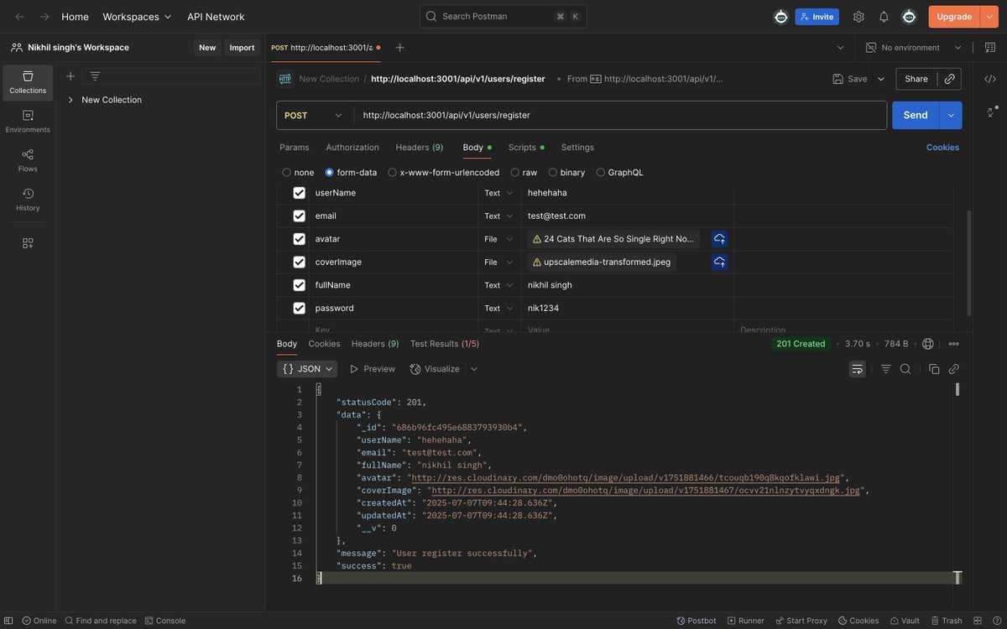Viewport: 1007px width, 629px height.
Task: Open the configure workspace sidebar grid icon
Action: 28,243
